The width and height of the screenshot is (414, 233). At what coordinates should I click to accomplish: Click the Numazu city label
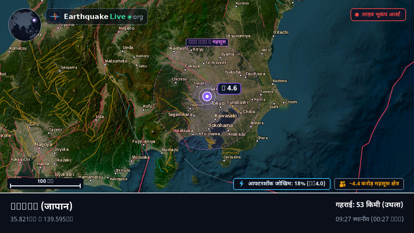(170, 150)
